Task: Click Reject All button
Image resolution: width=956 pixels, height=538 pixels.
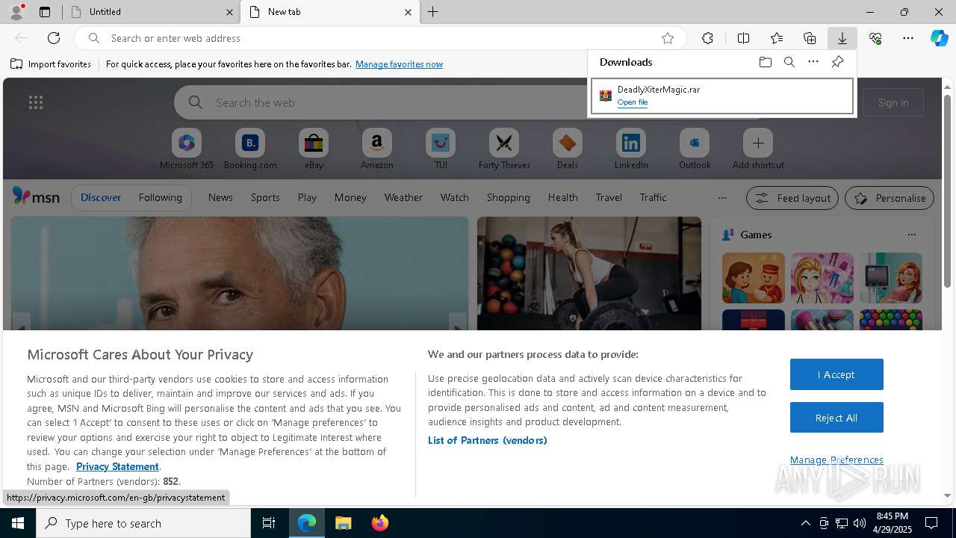Action: (x=836, y=418)
